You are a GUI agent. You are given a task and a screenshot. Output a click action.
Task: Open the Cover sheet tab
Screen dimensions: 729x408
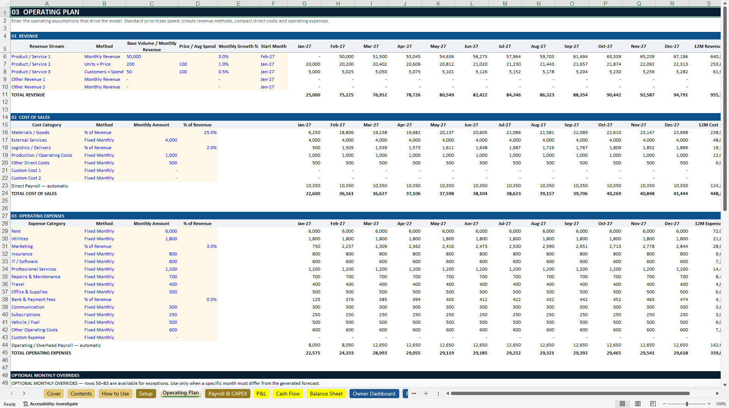(x=54, y=394)
